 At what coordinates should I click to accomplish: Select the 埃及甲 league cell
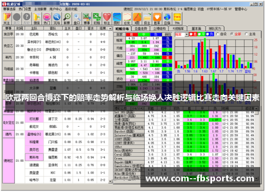click(8, 34)
